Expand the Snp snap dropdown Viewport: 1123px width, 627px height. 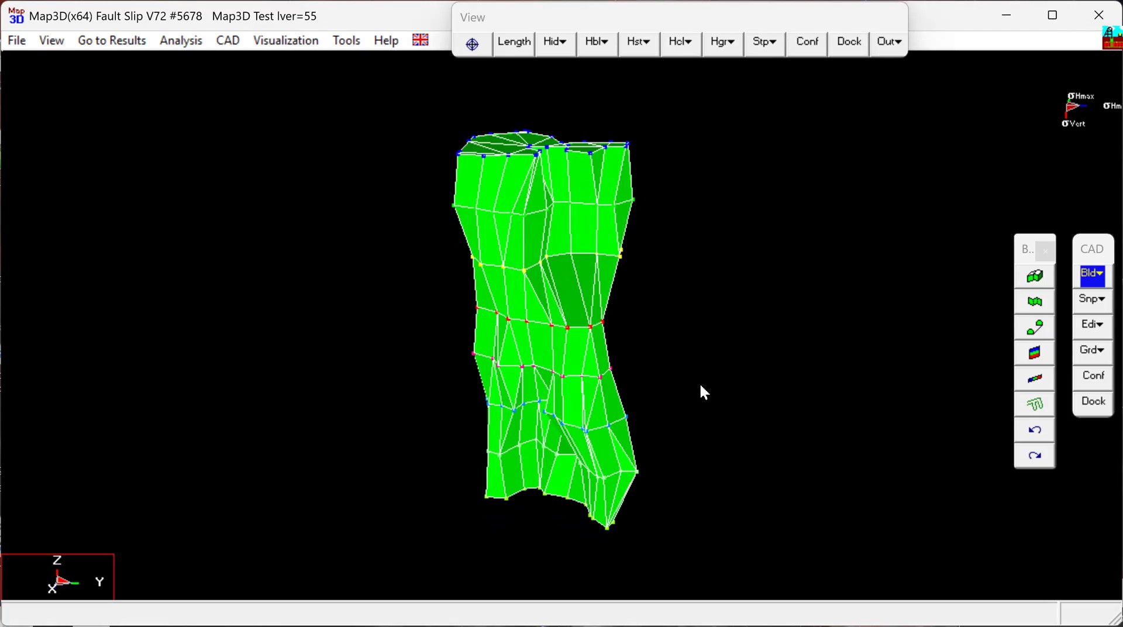(1092, 300)
